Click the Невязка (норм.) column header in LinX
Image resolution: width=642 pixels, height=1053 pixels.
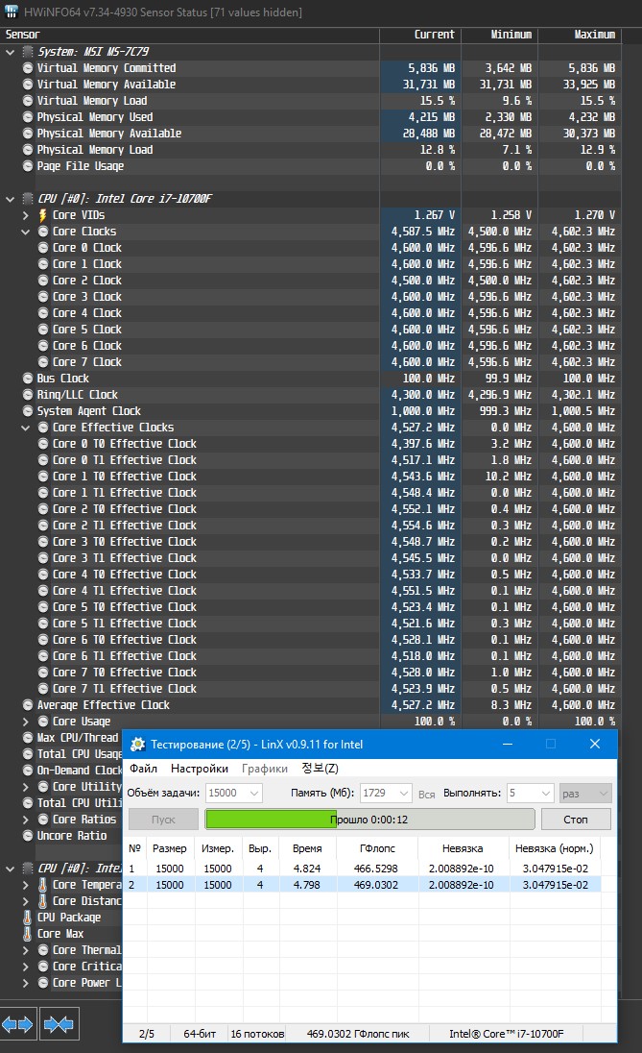(x=554, y=848)
